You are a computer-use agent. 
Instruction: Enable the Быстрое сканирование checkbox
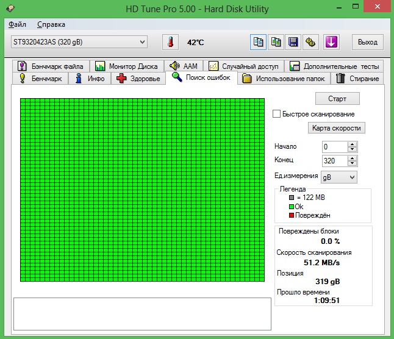tap(277, 114)
